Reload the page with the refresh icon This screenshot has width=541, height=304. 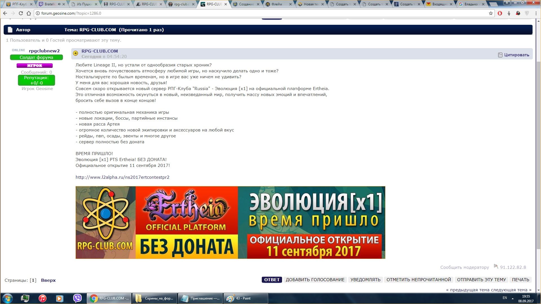coord(21,13)
